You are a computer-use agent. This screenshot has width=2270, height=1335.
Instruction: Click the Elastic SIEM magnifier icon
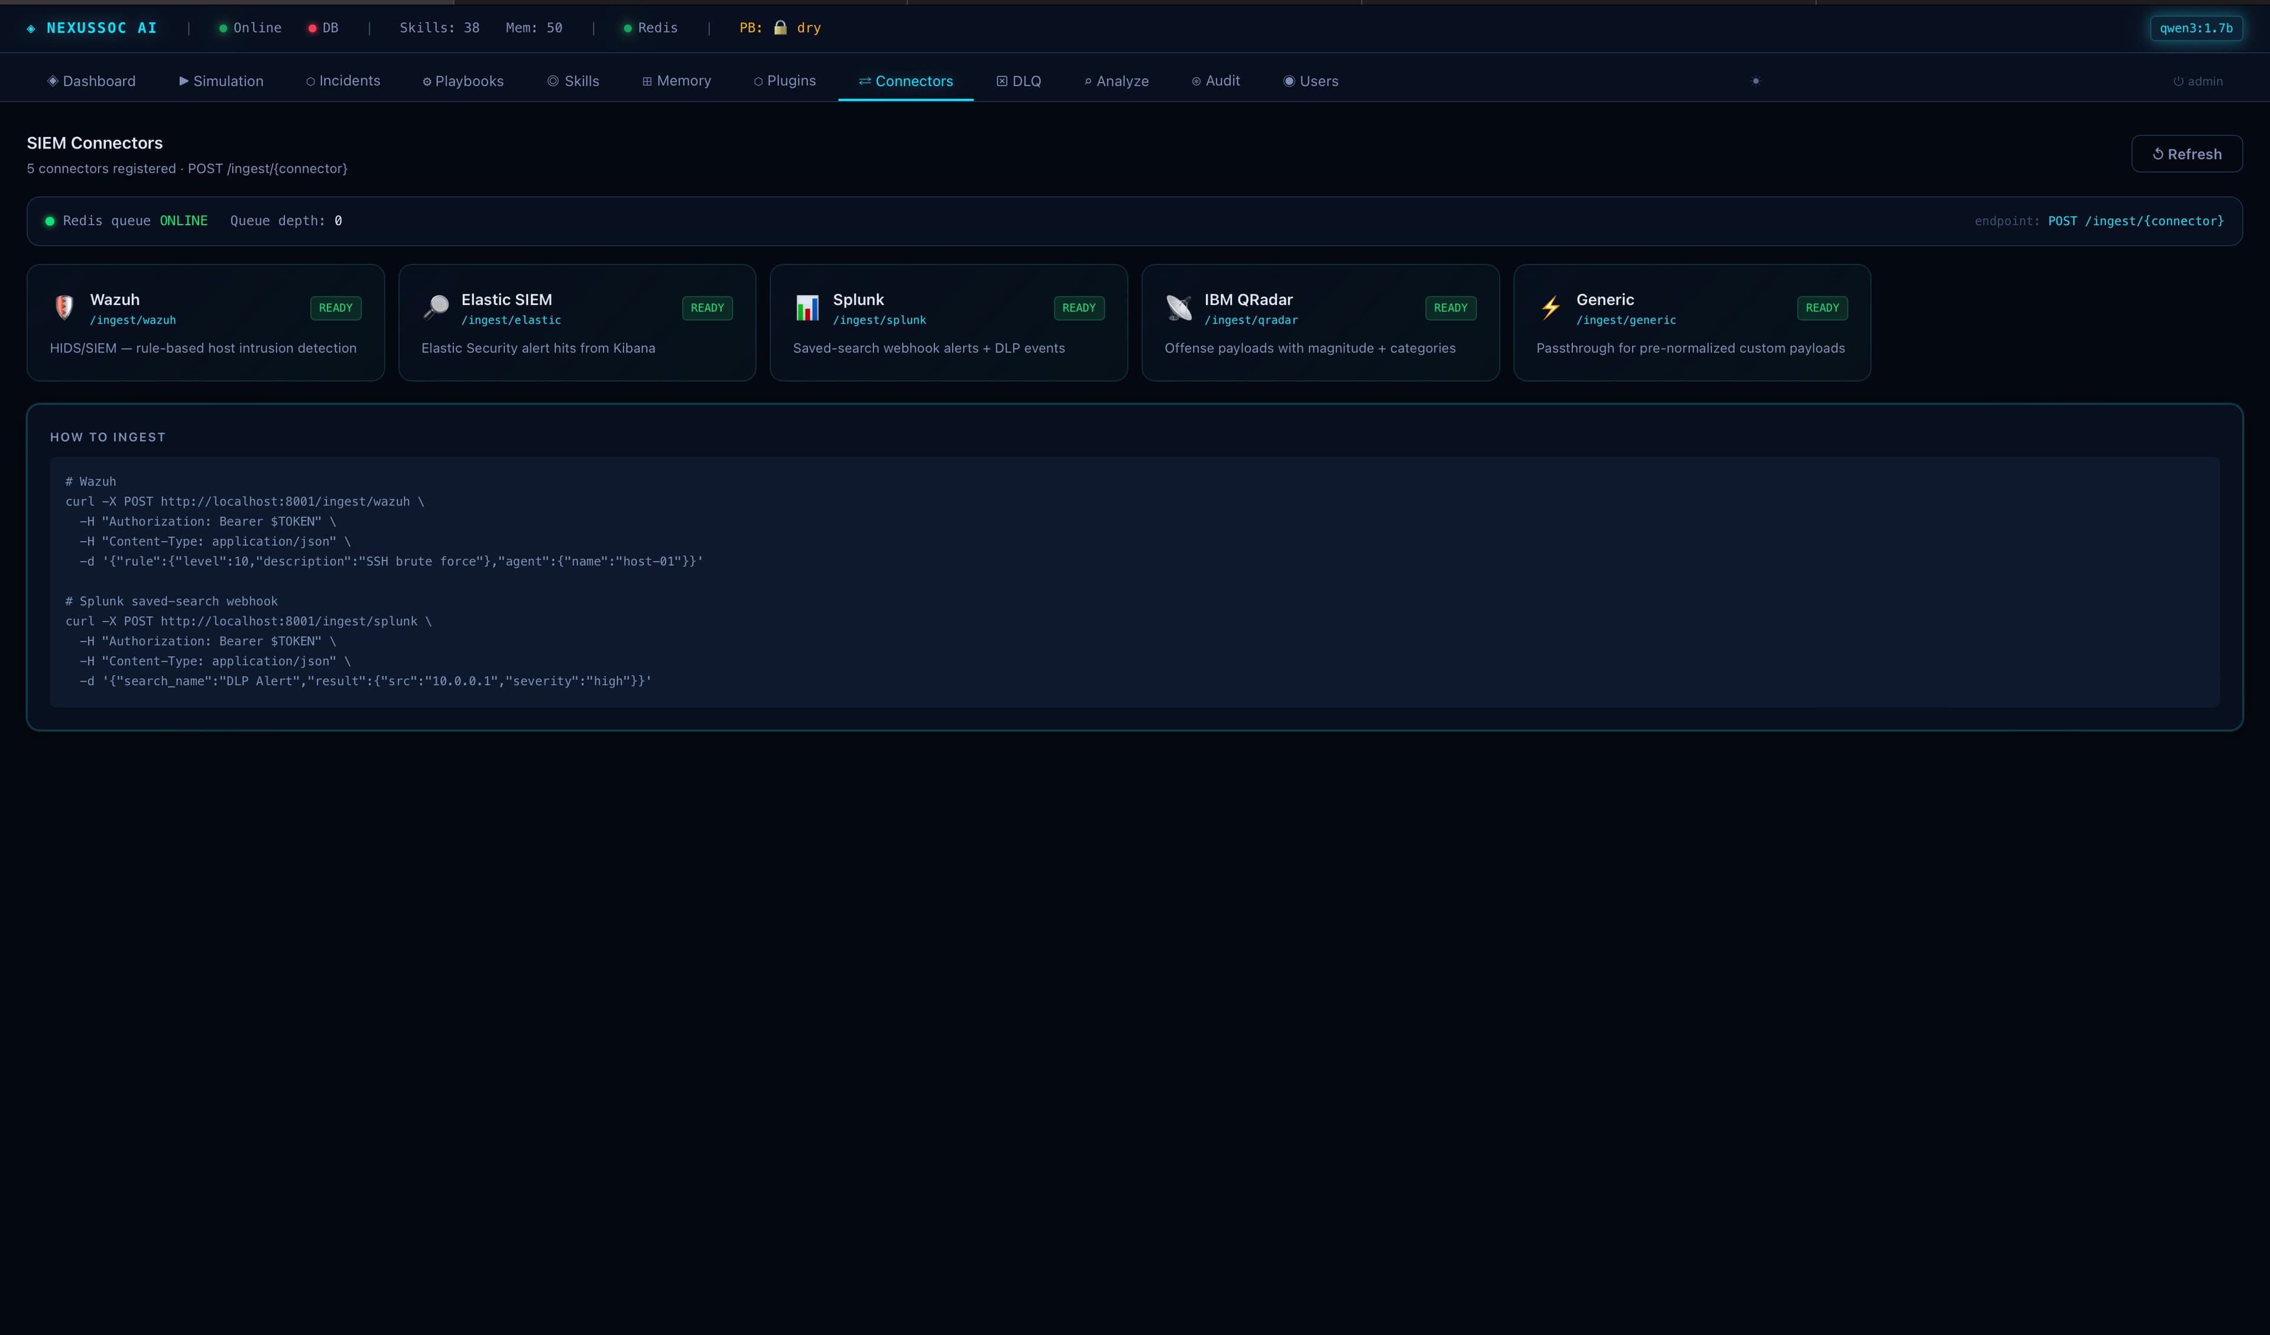pyautogui.click(x=436, y=308)
